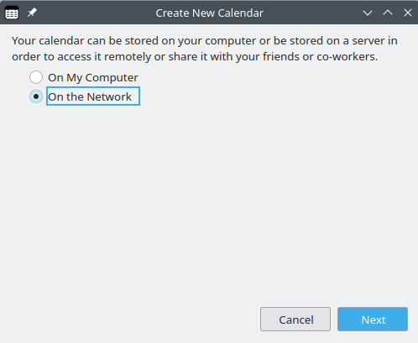418x343 pixels.
Task: Select the On the Network radio button
Action: (36, 96)
